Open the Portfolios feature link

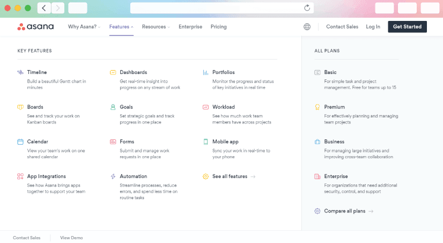coord(224,72)
